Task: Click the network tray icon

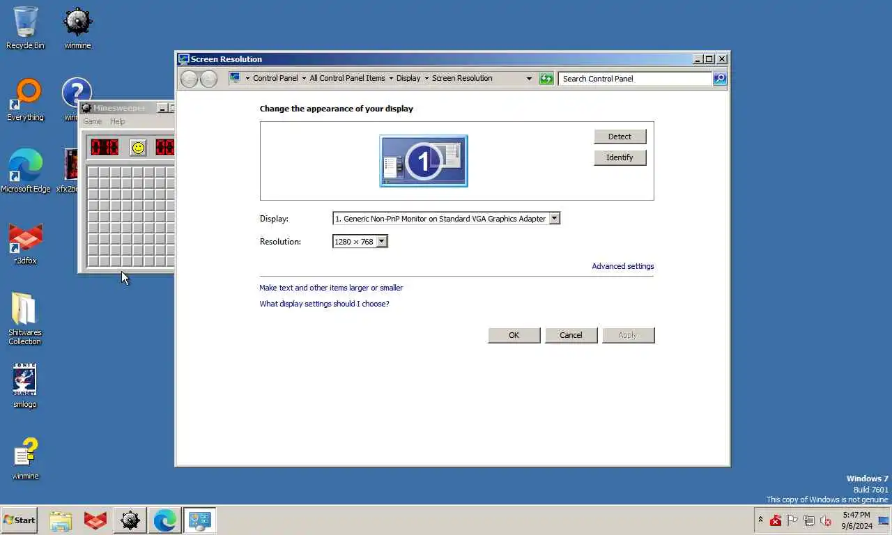Action: [x=809, y=520]
